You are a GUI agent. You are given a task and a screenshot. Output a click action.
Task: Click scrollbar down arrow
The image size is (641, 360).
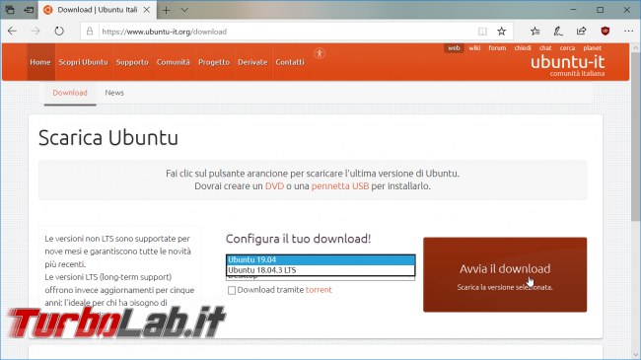635,355
